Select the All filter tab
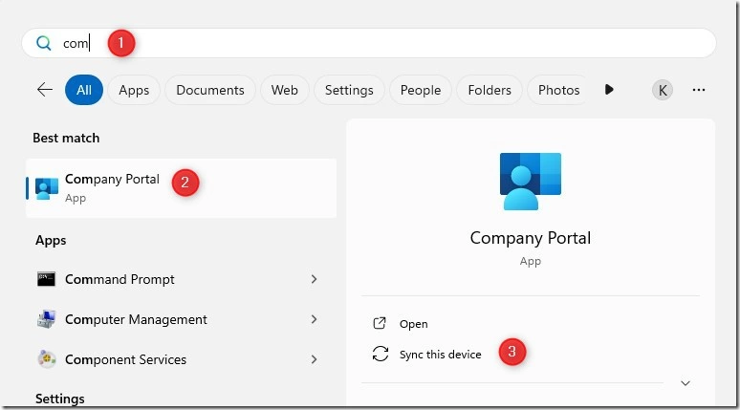740x410 pixels. pyautogui.click(x=84, y=90)
